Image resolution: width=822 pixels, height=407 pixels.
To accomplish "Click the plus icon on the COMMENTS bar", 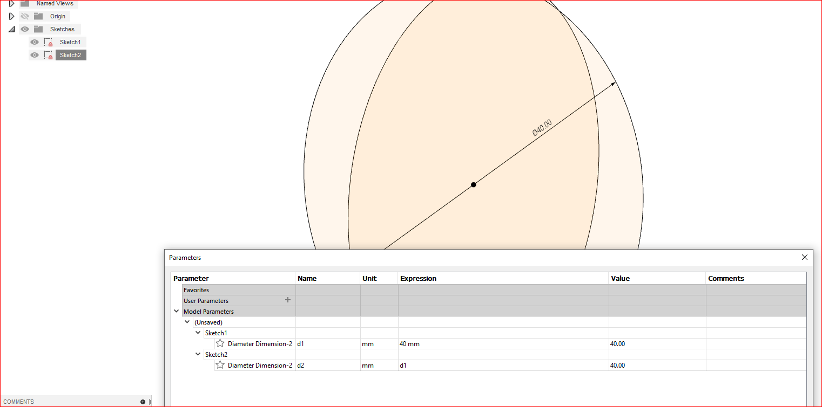I will pos(142,401).
